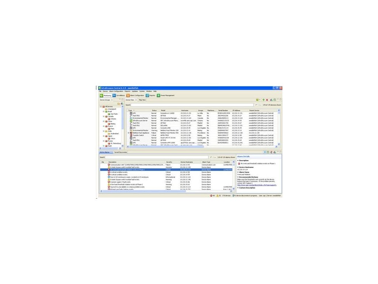The image size is (378, 284).
Task: Select the Door in I/O enclosure alarm
Action: pos(166,177)
